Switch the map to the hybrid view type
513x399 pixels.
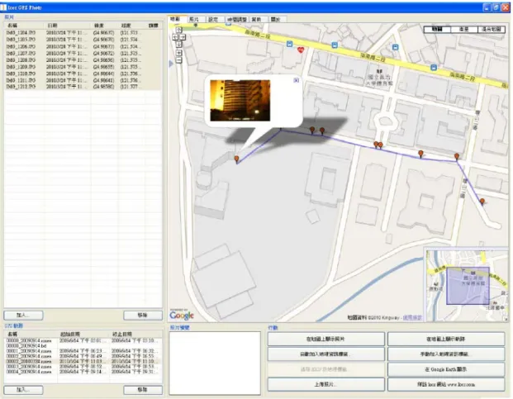491,30
